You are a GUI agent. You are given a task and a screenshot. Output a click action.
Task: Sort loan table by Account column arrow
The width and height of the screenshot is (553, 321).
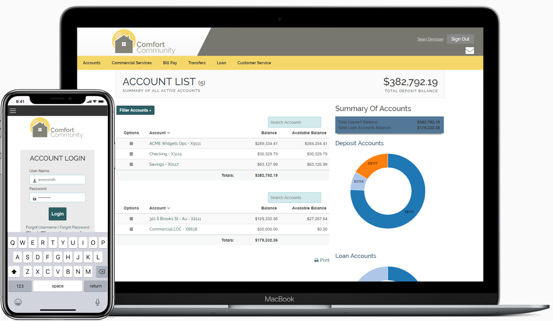169,209
